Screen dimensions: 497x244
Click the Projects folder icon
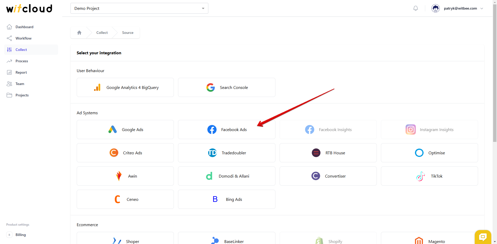click(9, 95)
